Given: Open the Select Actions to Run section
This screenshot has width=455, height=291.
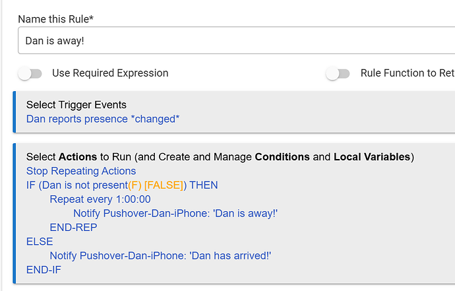Looking at the screenshot, I should click(x=220, y=157).
